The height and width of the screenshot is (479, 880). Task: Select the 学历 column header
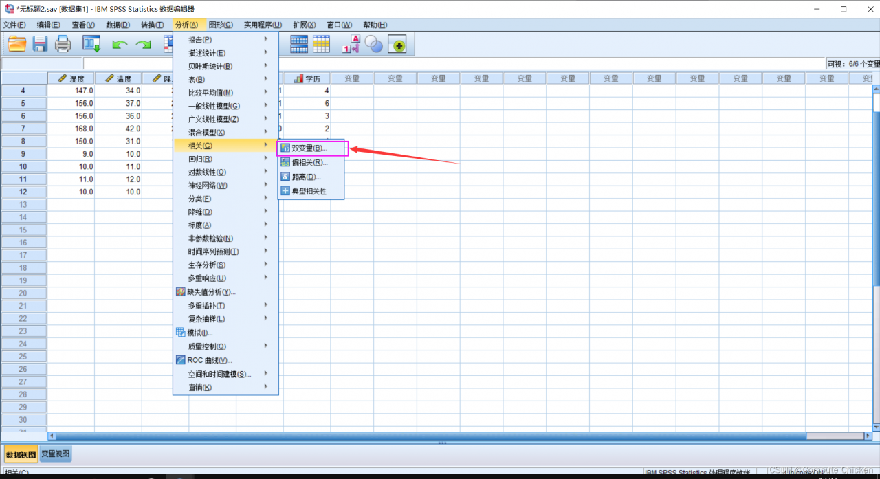(x=307, y=78)
